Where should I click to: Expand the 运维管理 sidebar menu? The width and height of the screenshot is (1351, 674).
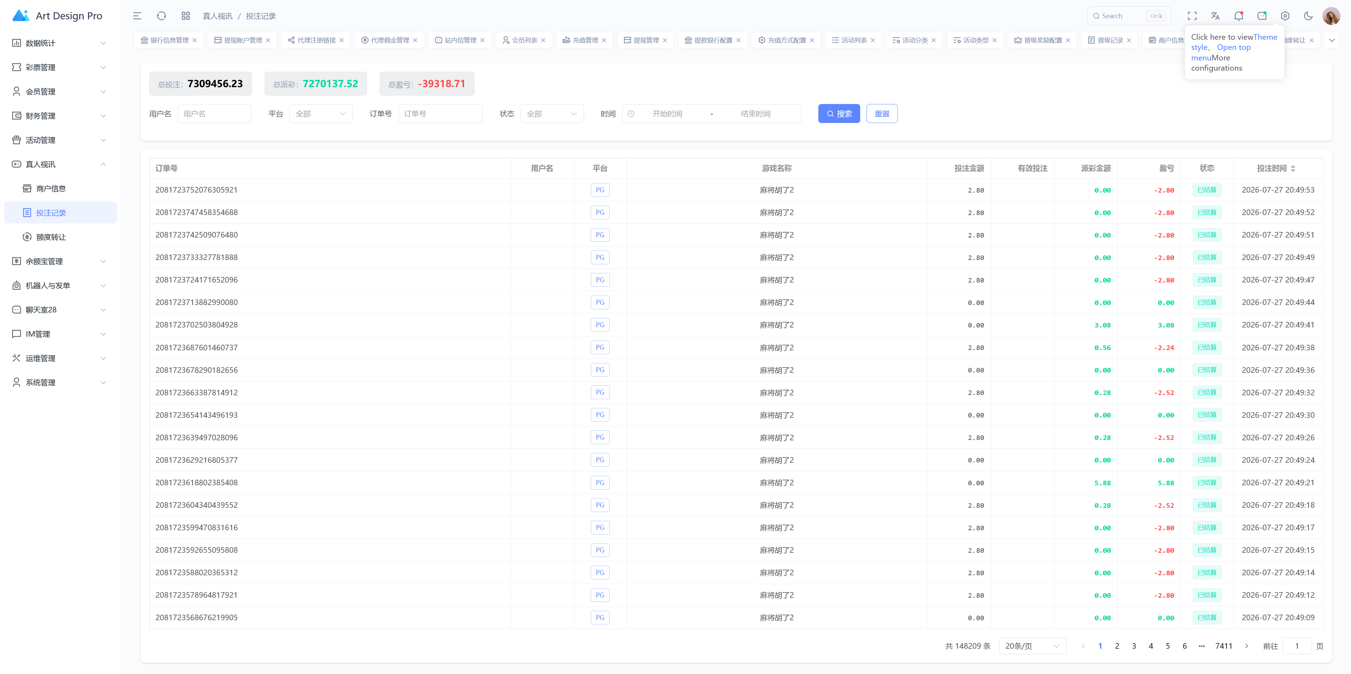click(x=61, y=358)
